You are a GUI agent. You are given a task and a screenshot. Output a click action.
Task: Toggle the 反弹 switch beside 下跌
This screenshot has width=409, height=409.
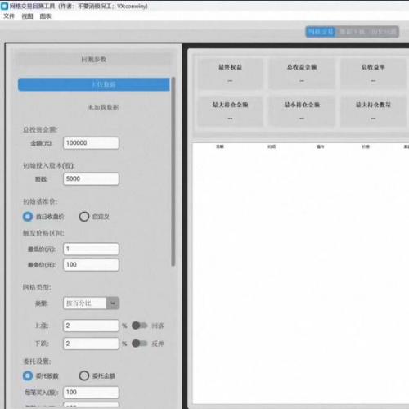(139, 344)
